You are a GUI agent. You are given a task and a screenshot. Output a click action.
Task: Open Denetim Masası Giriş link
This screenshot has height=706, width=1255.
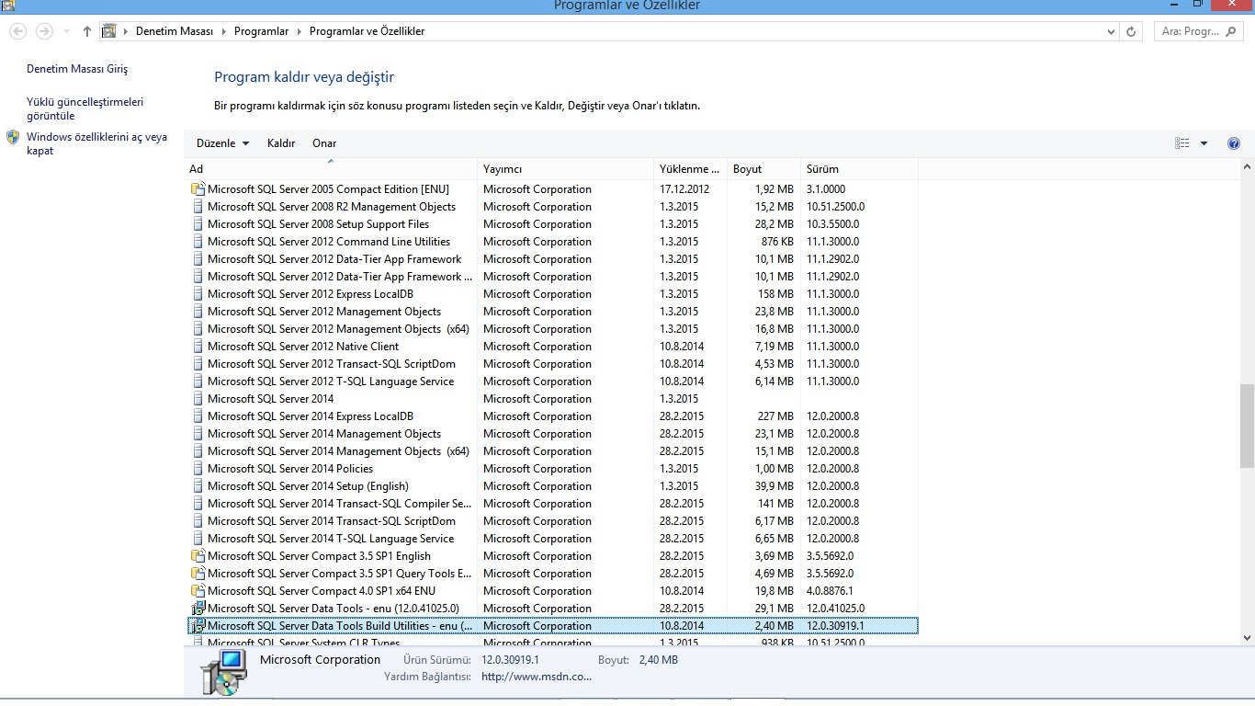coord(77,69)
